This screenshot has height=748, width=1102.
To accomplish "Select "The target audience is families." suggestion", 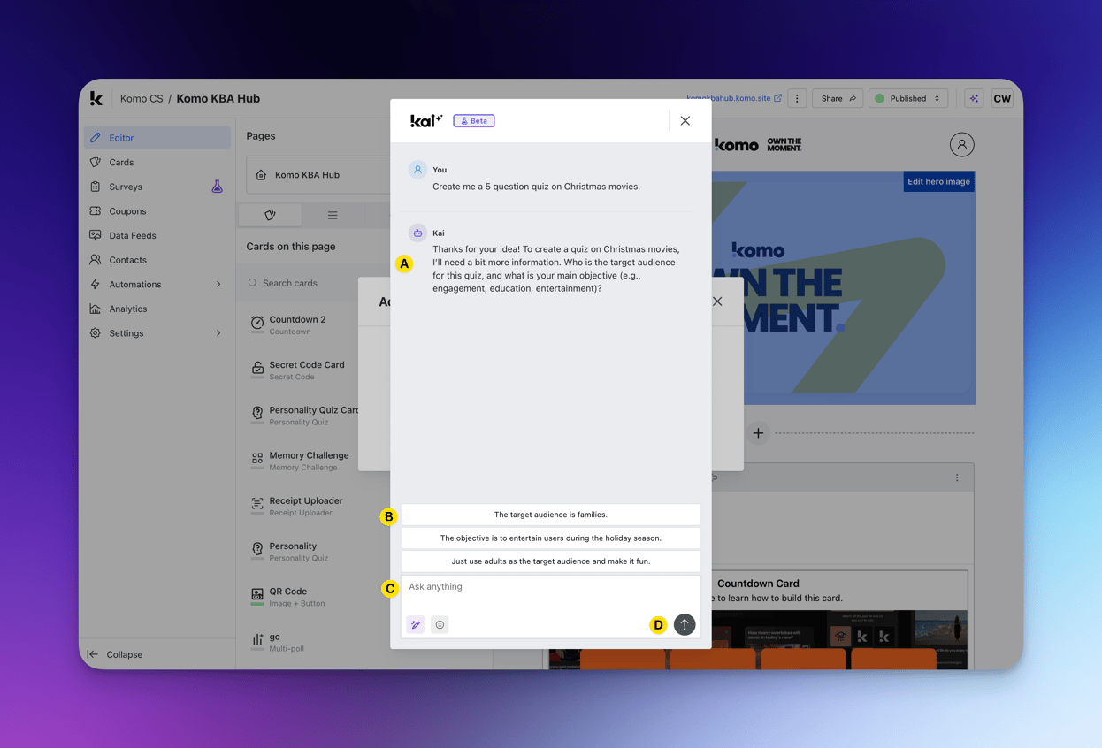I will (550, 515).
